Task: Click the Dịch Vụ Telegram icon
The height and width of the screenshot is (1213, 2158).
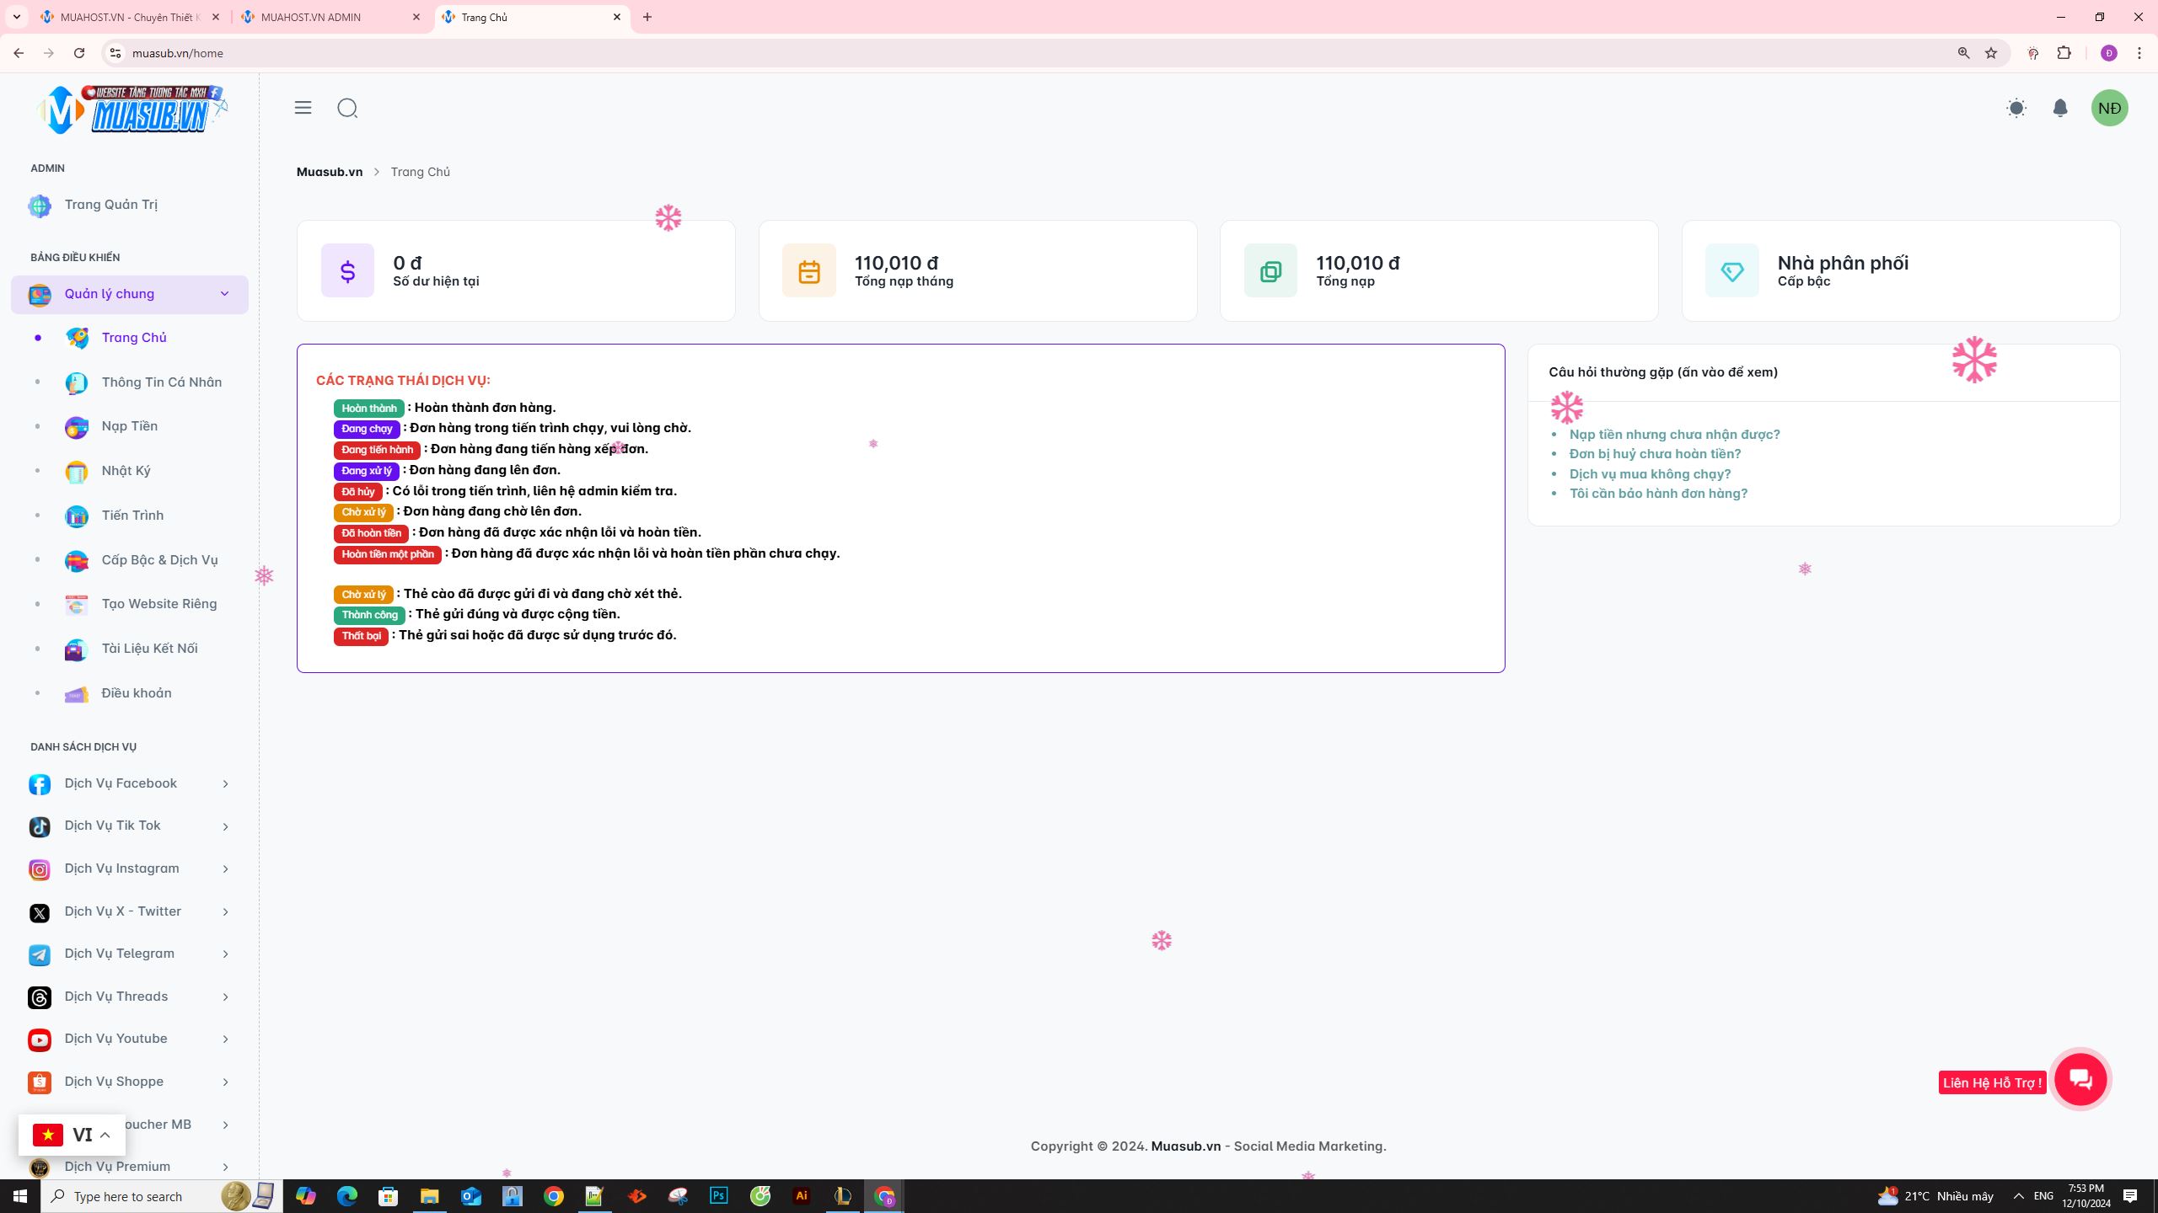Action: pyautogui.click(x=39, y=954)
